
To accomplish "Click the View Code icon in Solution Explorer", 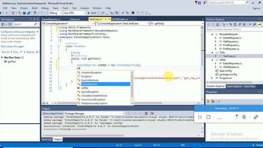I will tap(250, 25).
